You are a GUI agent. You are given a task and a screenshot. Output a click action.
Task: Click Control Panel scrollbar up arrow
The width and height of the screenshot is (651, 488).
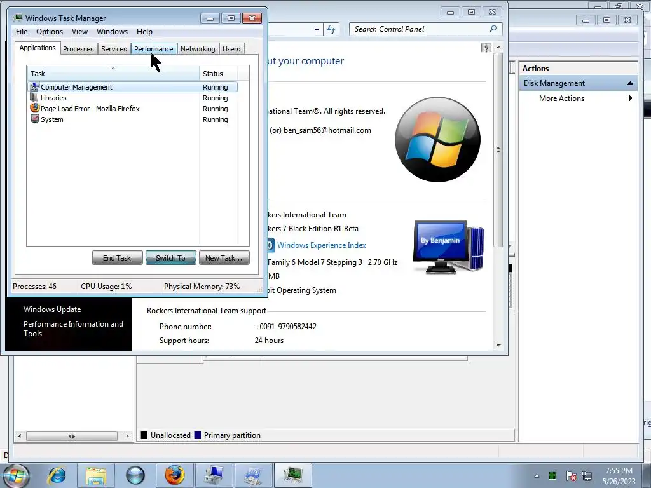[x=498, y=48]
